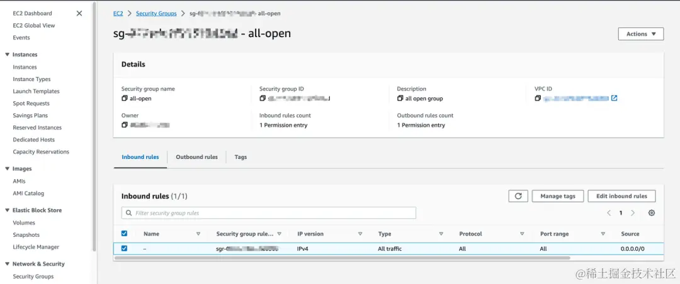
Task: Sort by IP version column
Action: click(360, 234)
